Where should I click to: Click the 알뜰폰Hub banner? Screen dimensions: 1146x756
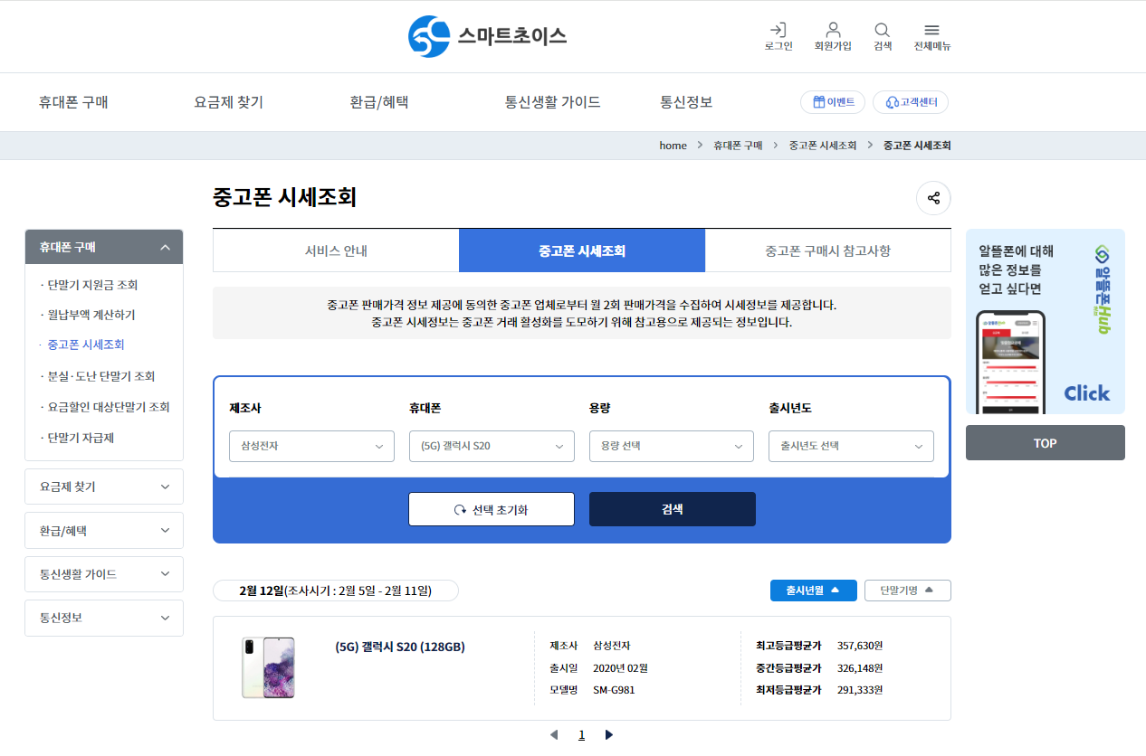(1046, 321)
